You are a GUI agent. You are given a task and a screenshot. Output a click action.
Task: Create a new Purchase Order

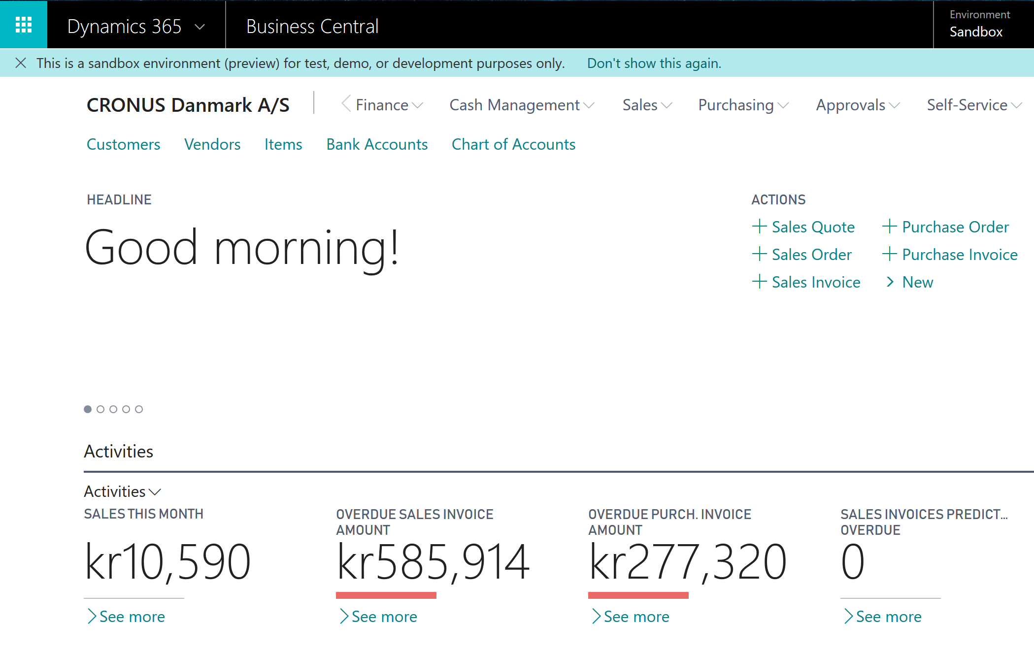(945, 227)
